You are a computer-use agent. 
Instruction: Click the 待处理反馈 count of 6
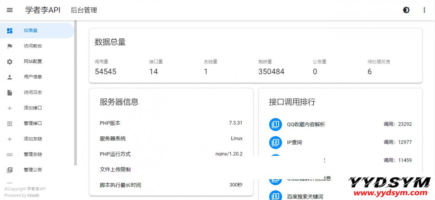(369, 72)
